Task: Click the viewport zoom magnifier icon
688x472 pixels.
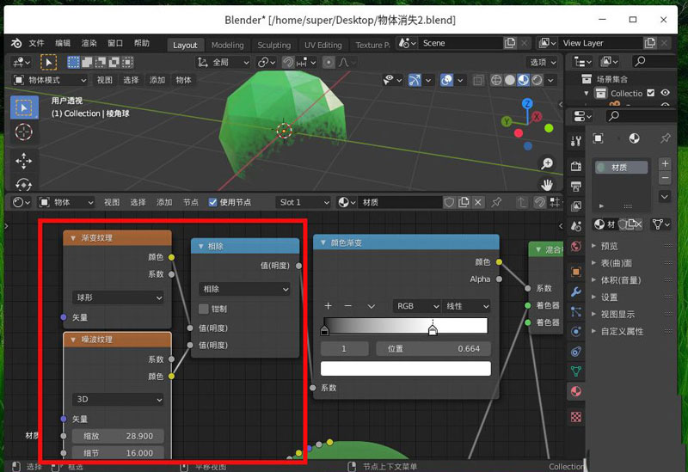Action: tap(546, 163)
